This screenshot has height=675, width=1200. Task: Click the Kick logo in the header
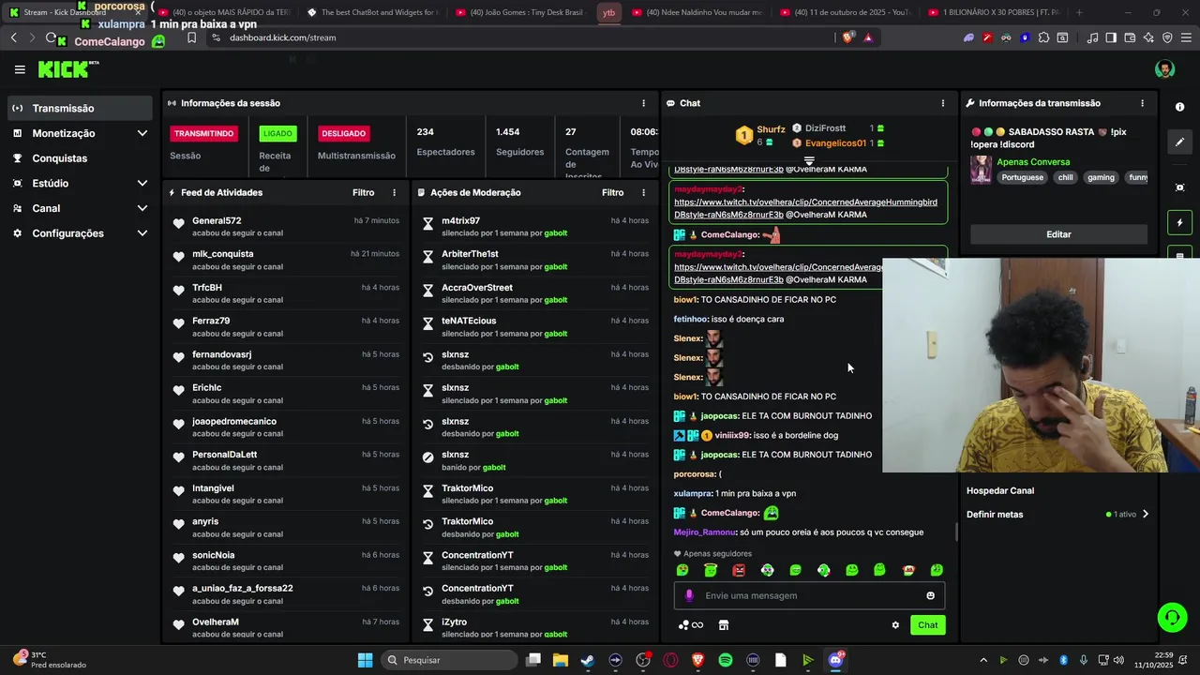click(x=67, y=69)
